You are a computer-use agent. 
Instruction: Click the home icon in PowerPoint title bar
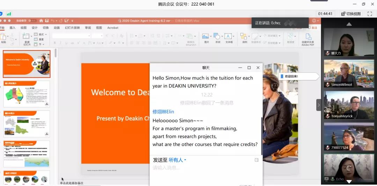pos(41,21)
